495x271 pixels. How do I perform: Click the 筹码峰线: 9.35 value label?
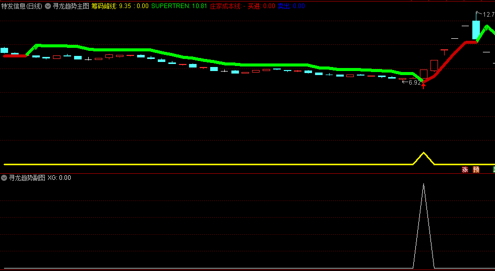111,6
